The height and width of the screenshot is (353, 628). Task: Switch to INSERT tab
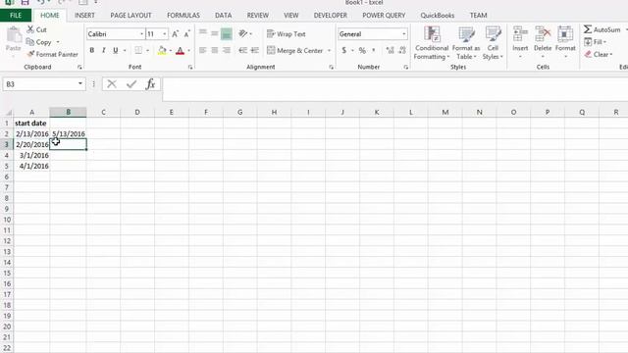click(84, 16)
